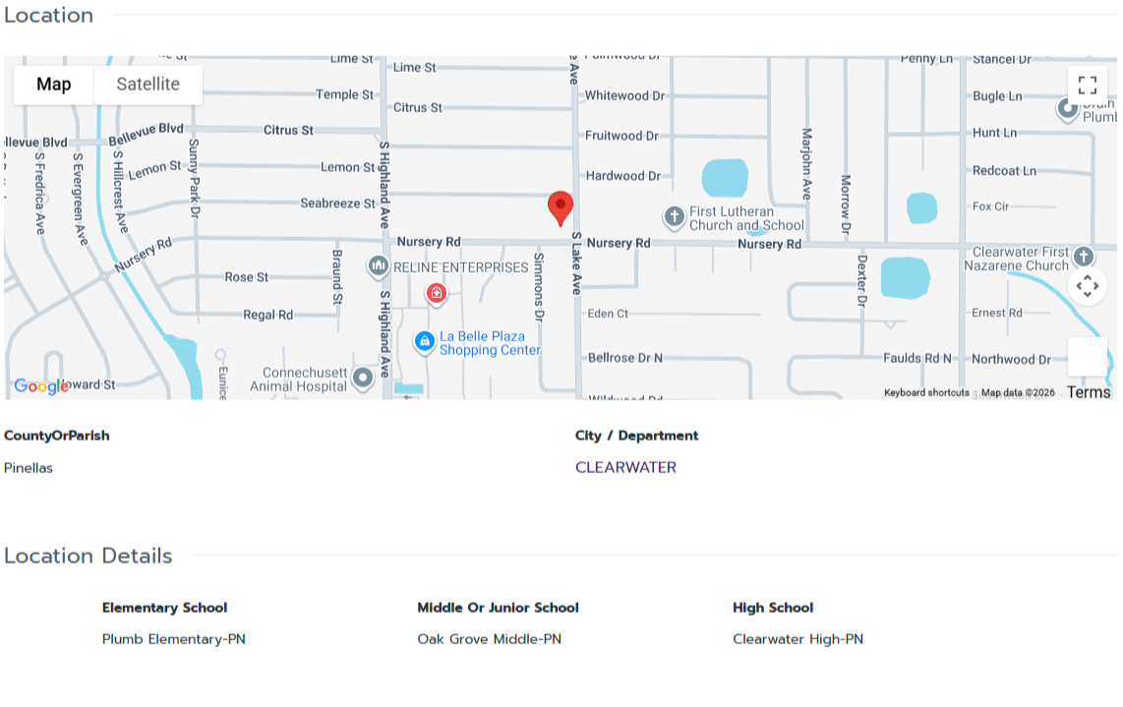Image resolution: width=1123 pixels, height=707 pixels.
Task: Click La Belle Plaza Shopping Center label
Action: [490, 343]
